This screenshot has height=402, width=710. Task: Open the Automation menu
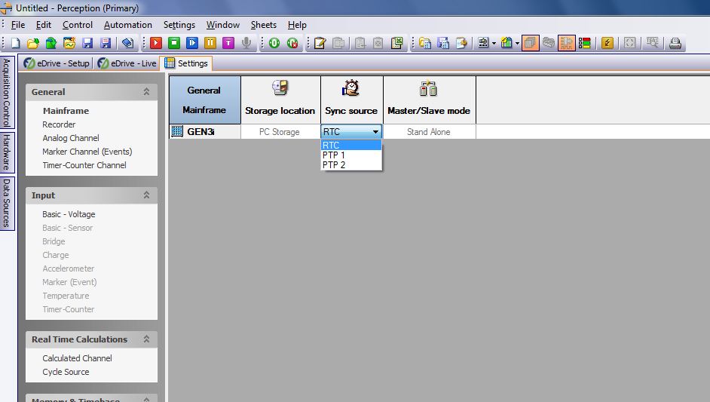coord(128,25)
